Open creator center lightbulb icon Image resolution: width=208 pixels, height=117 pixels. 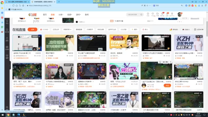172,14
